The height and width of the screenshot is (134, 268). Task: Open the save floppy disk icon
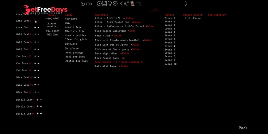click(104, 3)
